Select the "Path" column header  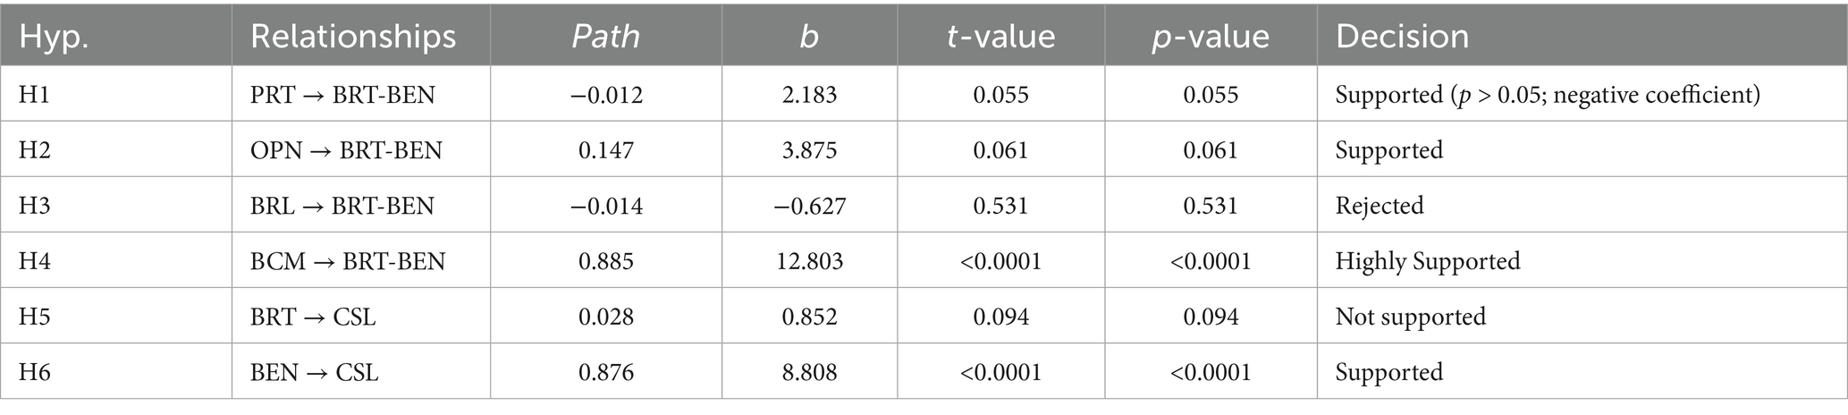click(605, 37)
